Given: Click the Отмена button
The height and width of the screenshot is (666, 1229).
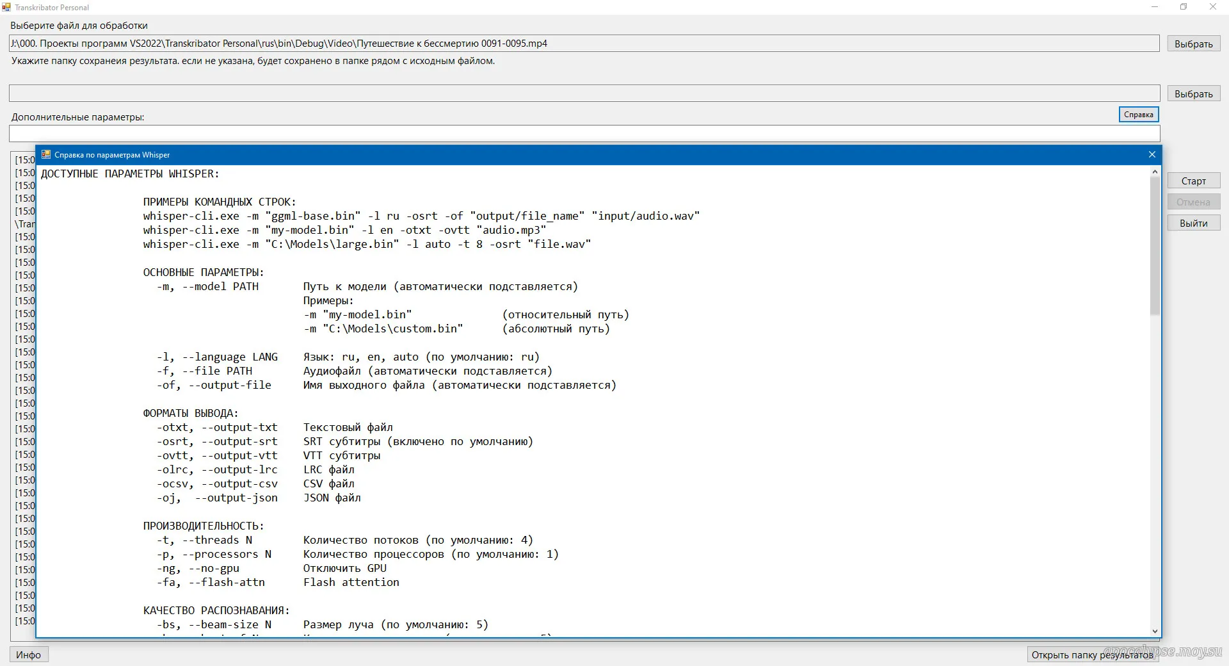Looking at the screenshot, I should pos(1193,202).
